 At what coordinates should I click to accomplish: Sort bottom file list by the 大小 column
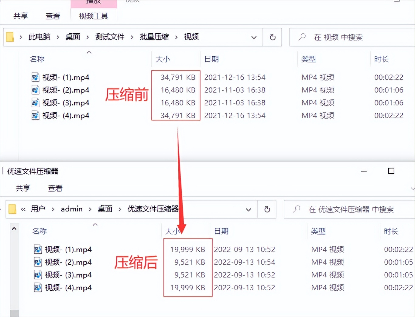tap(172, 231)
